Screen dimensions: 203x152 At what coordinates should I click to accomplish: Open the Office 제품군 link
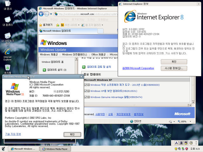(98, 54)
